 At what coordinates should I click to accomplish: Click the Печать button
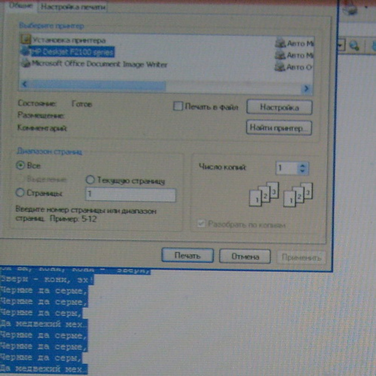(x=188, y=256)
